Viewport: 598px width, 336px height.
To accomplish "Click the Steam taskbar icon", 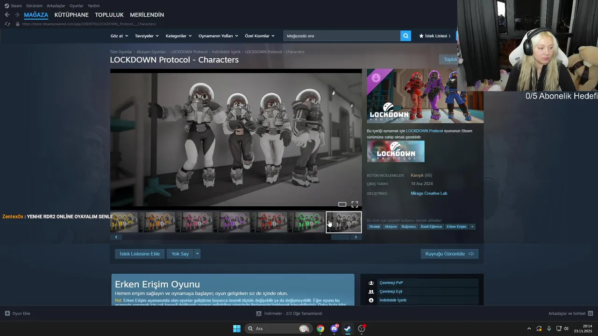I will [x=348, y=329].
